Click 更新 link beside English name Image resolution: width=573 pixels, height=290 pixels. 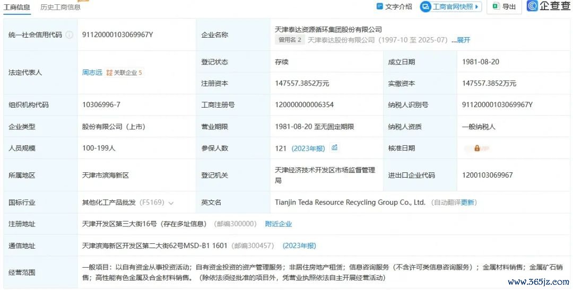pos(467,203)
